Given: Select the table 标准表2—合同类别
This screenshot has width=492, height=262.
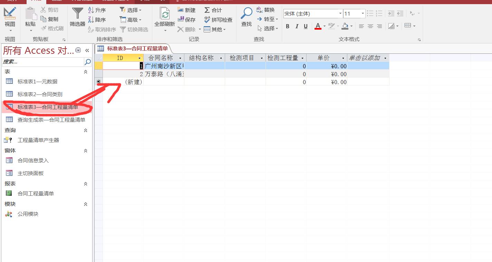Looking at the screenshot, I should 47,94.
